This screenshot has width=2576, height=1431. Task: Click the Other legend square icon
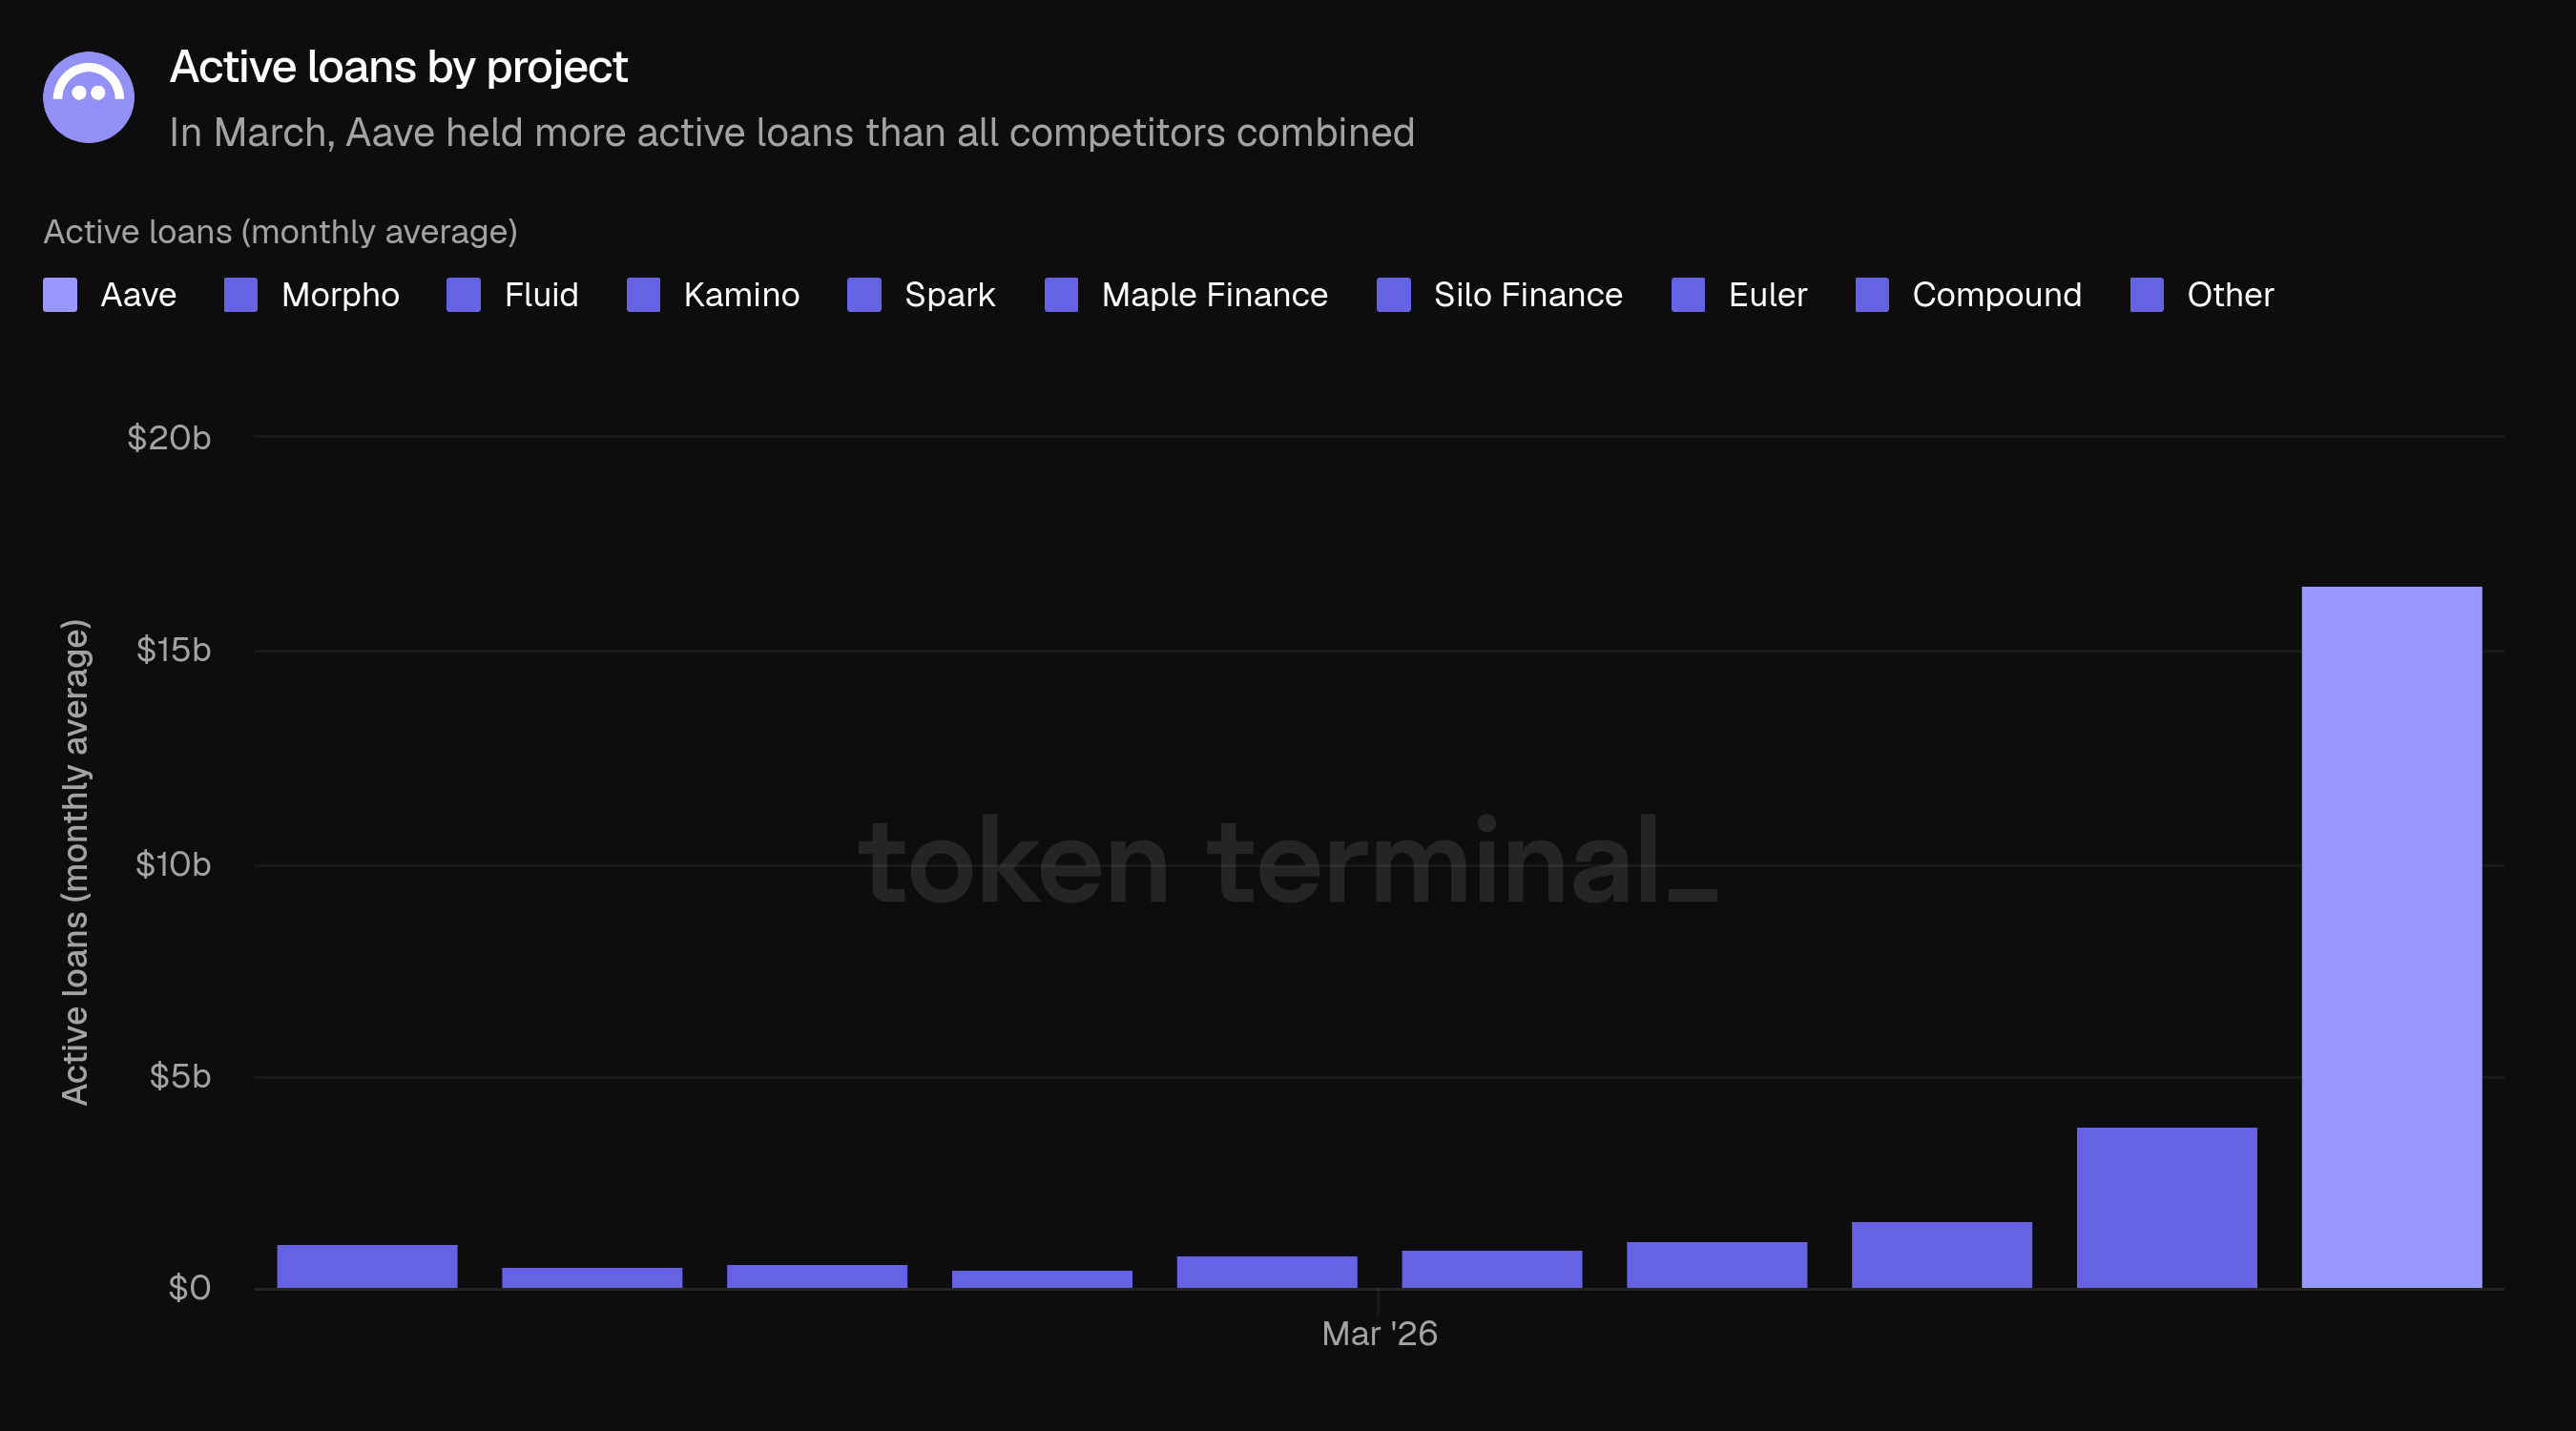point(2147,295)
